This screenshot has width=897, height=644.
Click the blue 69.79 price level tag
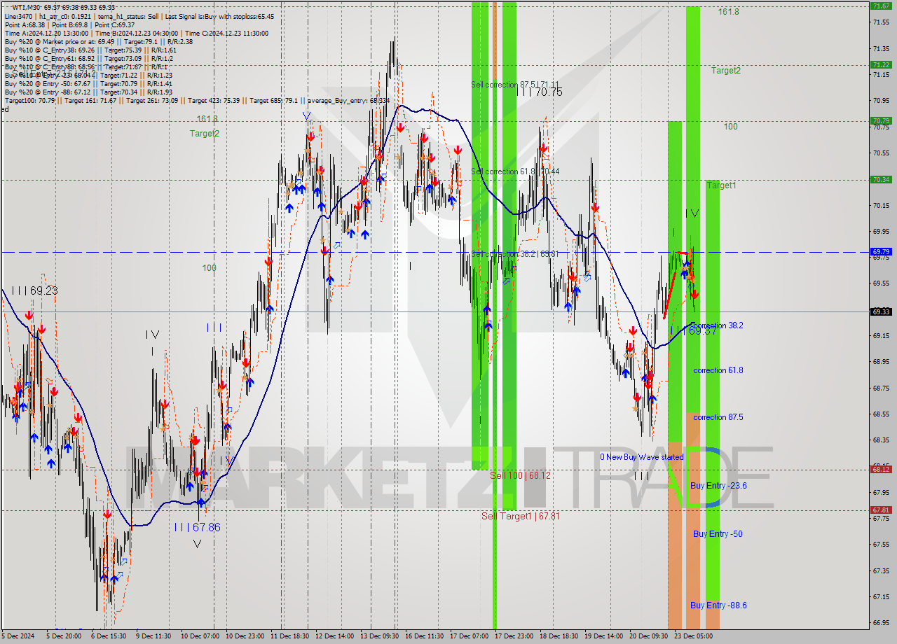(x=880, y=252)
